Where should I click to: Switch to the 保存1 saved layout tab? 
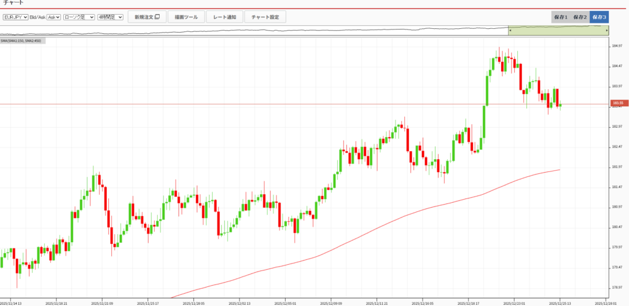(x=561, y=17)
